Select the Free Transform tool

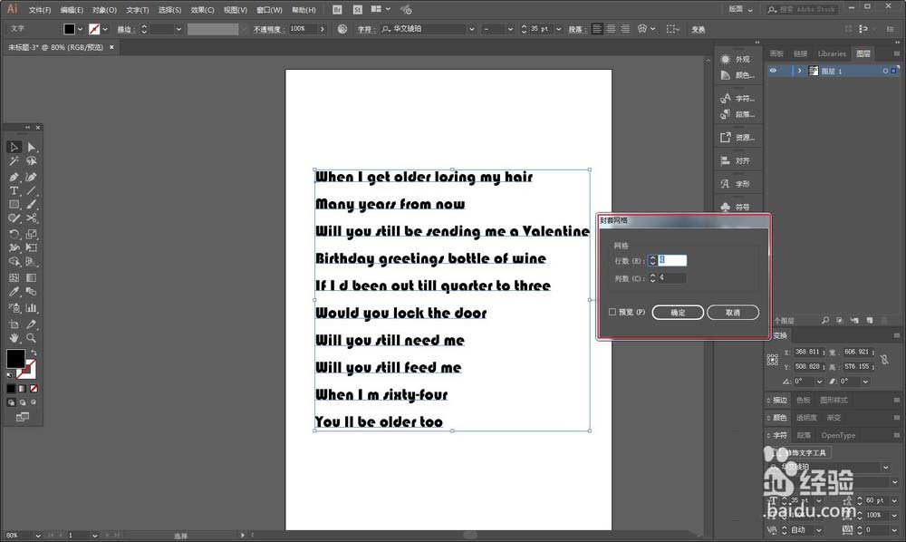pyautogui.click(x=31, y=247)
